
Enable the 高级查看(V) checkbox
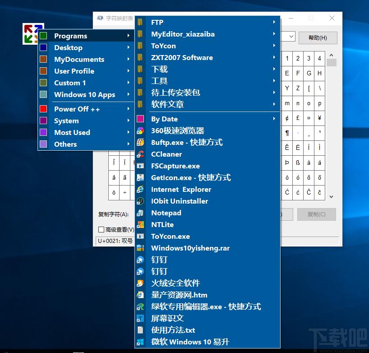pyautogui.click(x=101, y=229)
